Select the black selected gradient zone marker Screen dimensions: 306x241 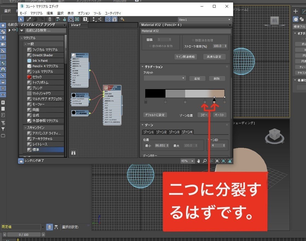pos(214,101)
